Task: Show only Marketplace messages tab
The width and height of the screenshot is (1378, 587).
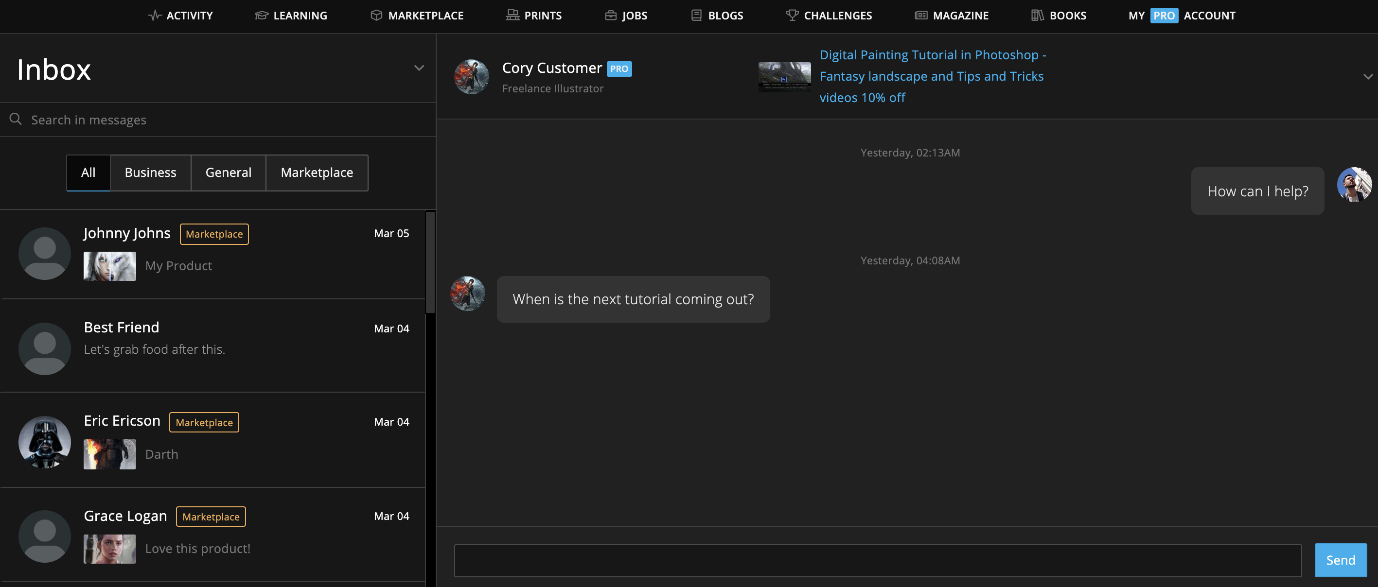Action: point(317,173)
